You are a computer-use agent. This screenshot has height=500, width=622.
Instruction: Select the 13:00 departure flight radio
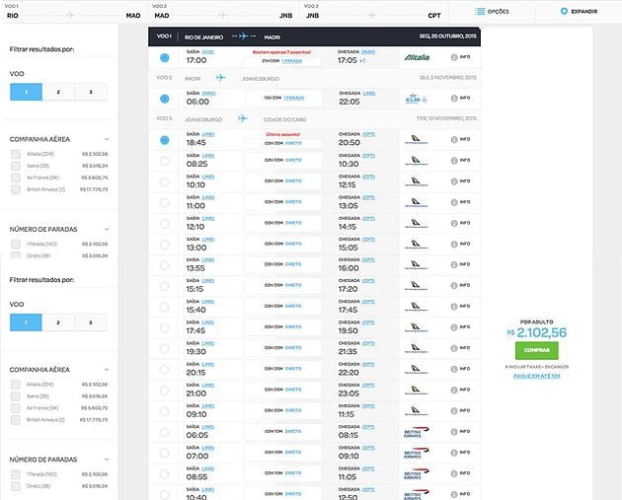pyautogui.click(x=164, y=203)
